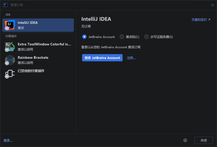Click the IntelliJ IDEA product icon in sidebar

pos(10,25)
